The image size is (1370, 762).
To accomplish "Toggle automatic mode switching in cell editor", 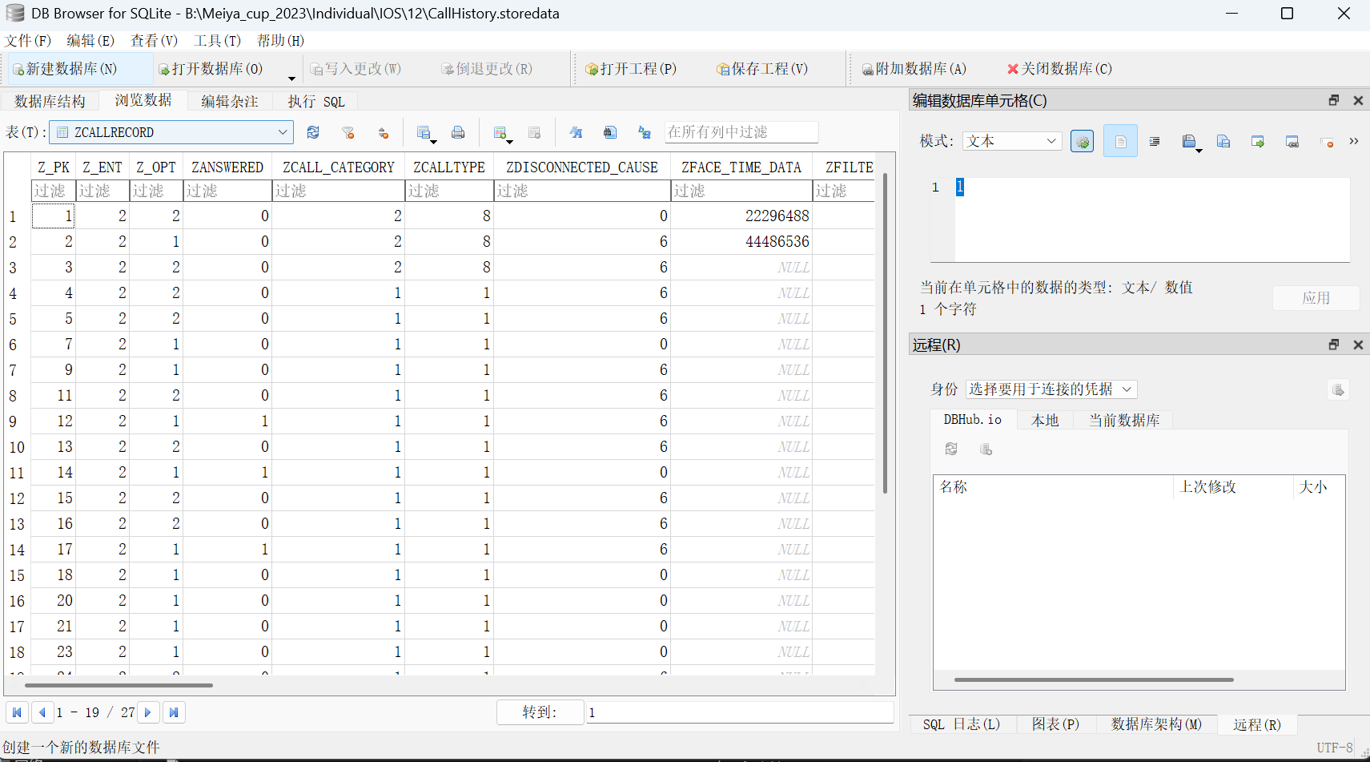I will click(x=1082, y=141).
